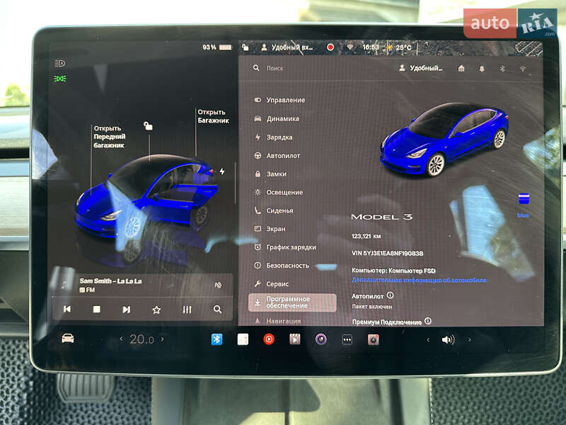
Task: Tap the top bar lock icon
Action: (x=246, y=47)
